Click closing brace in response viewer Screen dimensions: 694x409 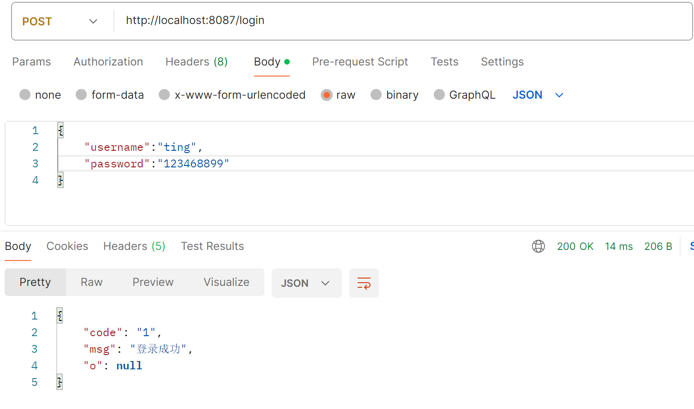pos(60,382)
